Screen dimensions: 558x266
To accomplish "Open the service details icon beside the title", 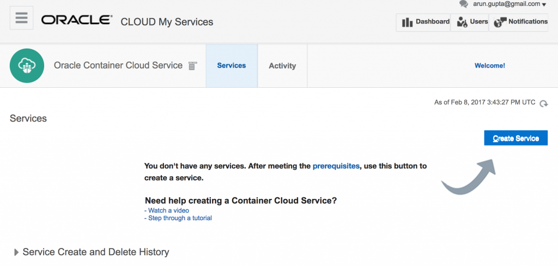I will click(x=192, y=66).
